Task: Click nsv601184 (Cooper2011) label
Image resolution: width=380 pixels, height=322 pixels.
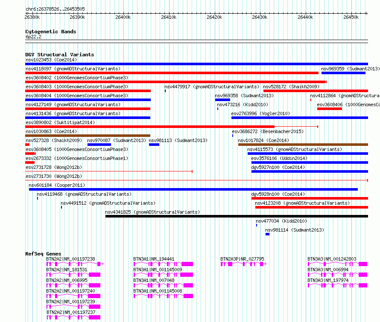Action: pos(57,185)
